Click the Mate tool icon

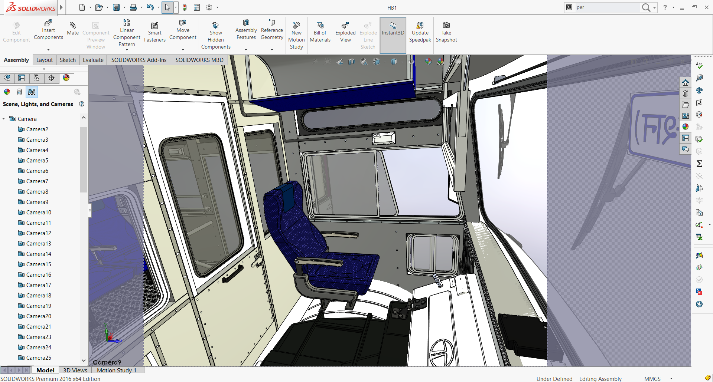pos(73,26)
